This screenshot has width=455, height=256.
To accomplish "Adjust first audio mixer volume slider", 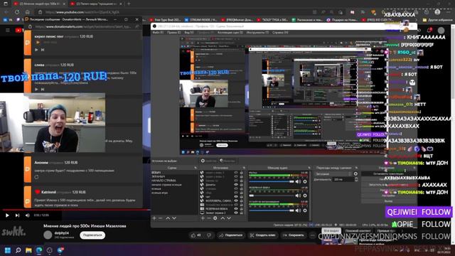I will point(272,182).
